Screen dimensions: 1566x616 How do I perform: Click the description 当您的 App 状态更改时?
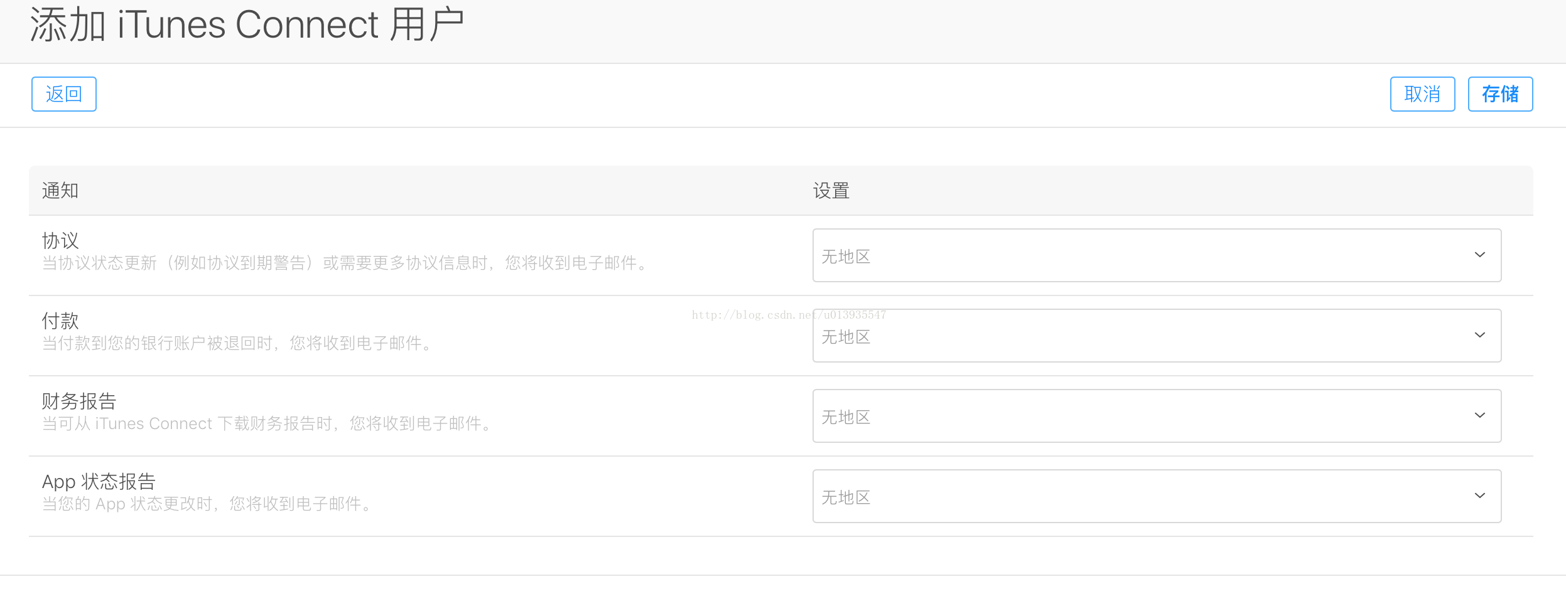click(207, 504)
